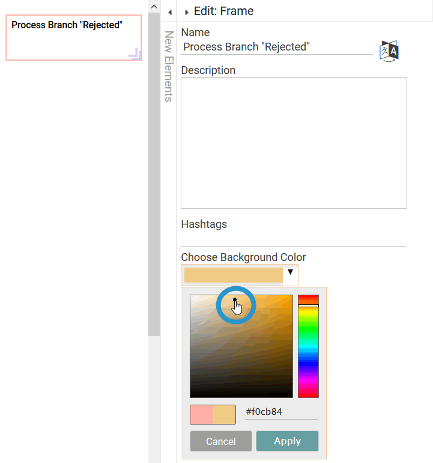Focus the hex color code field
This screenshot has width=433, height=463.
tap(280, 412)
